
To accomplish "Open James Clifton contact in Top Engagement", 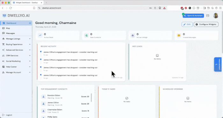I will point(65,104).
